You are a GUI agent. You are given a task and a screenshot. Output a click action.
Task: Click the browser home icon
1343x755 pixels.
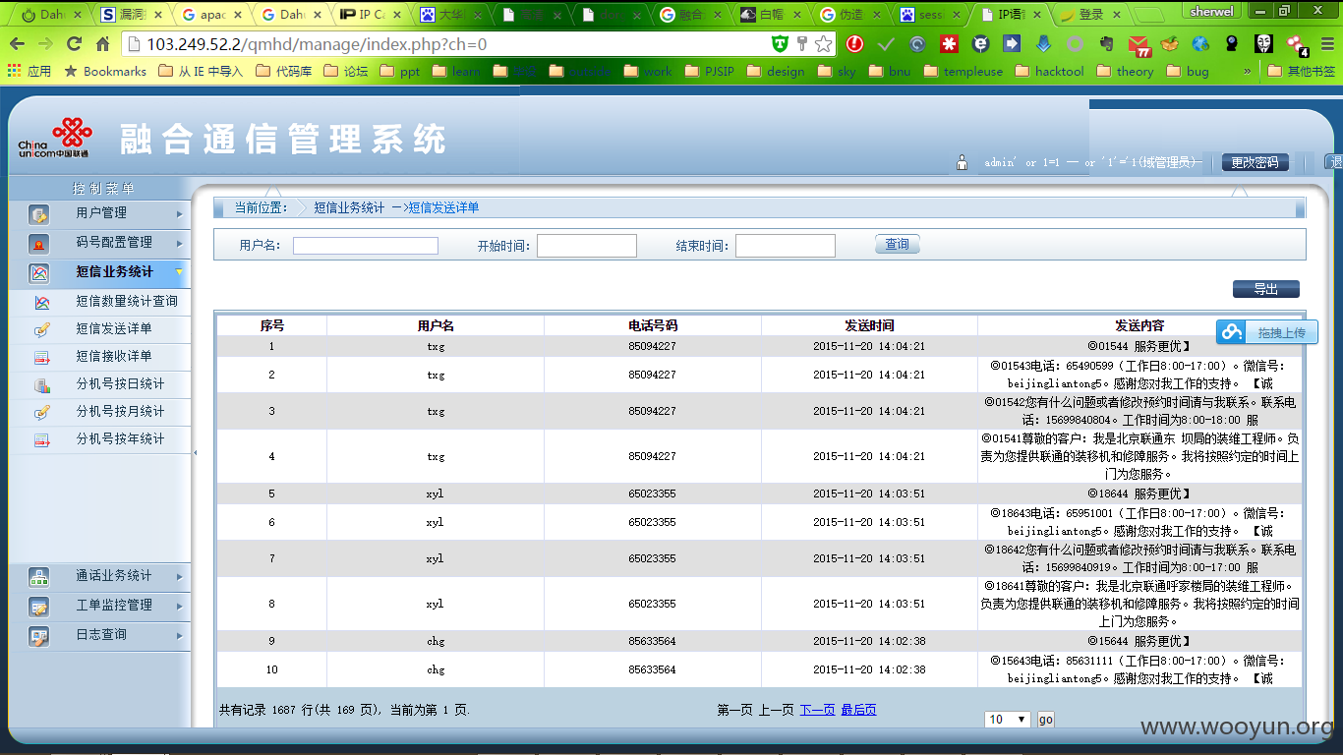[102, 44]
